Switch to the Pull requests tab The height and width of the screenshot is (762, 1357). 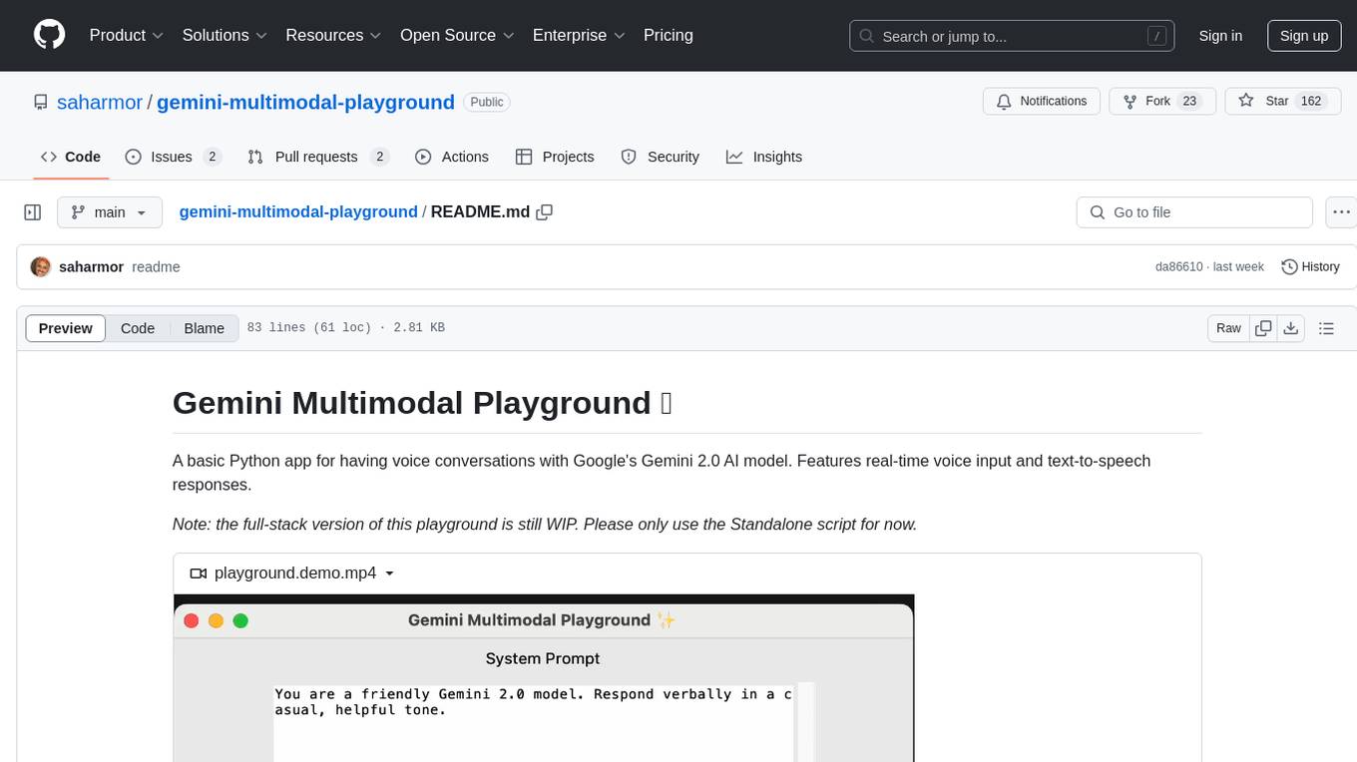click(317, 157)
